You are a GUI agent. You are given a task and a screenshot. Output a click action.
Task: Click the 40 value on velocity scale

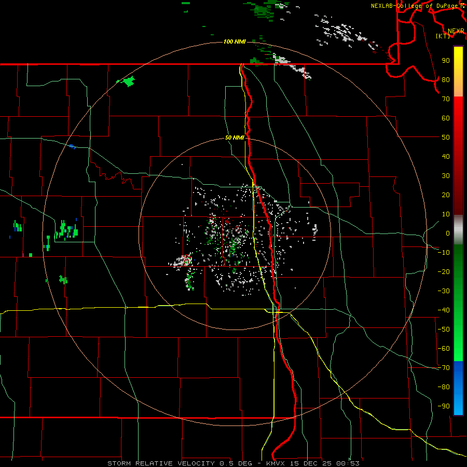pyautogui.click(x=446, y=157)
